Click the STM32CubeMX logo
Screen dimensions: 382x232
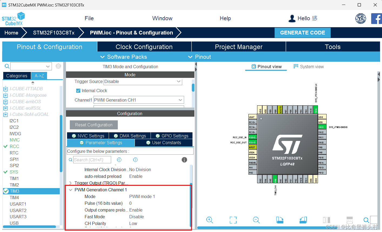(13, 19)
